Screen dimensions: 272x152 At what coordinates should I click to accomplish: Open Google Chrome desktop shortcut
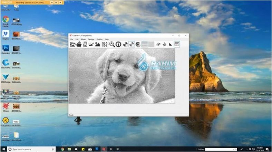click(x=6, y=21)
